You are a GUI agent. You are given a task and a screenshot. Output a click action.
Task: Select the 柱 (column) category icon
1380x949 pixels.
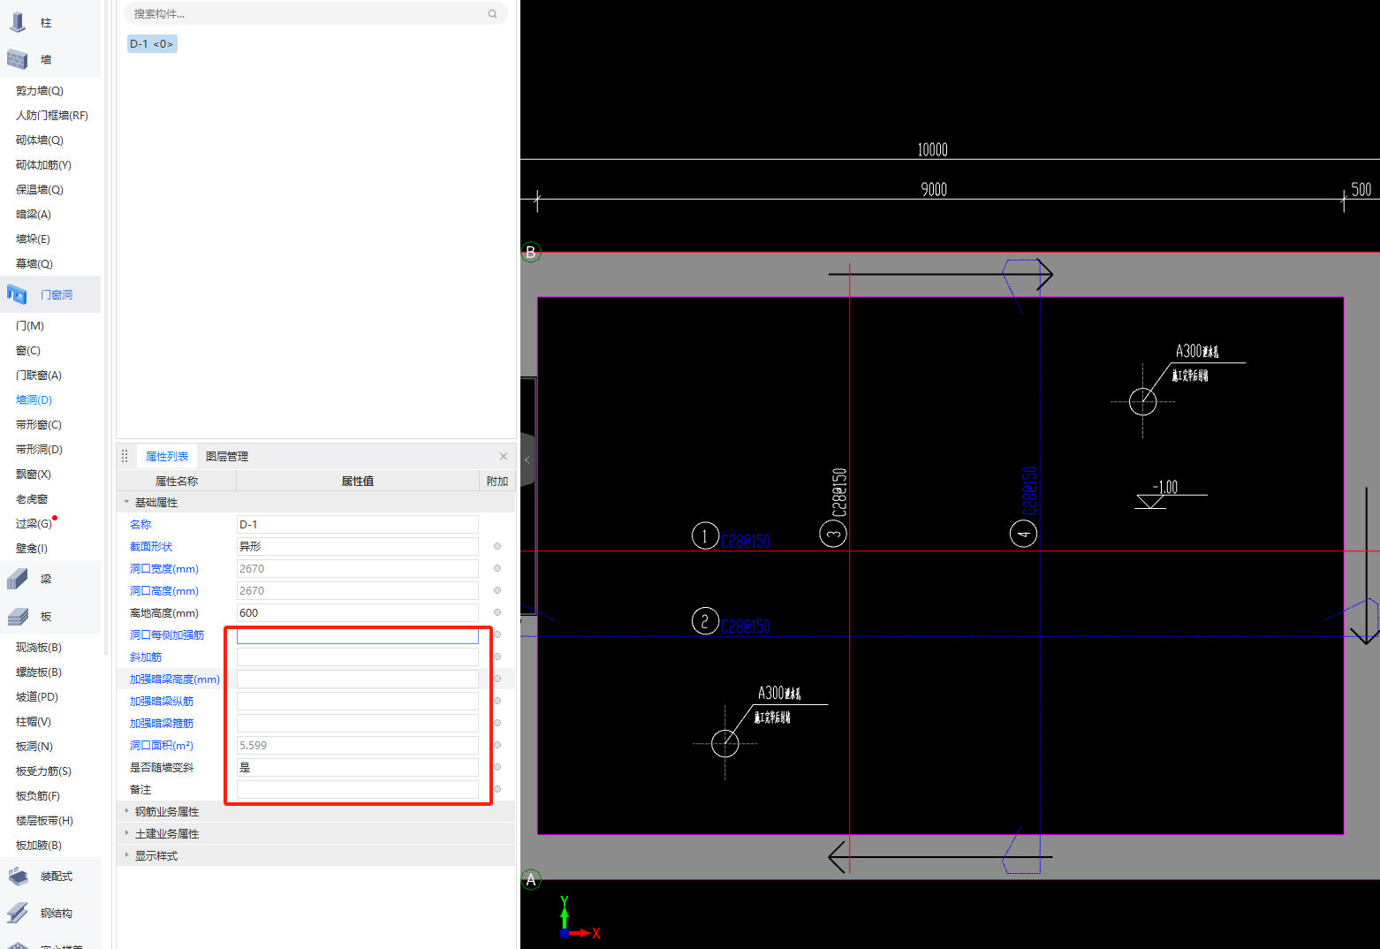[18, 22]
